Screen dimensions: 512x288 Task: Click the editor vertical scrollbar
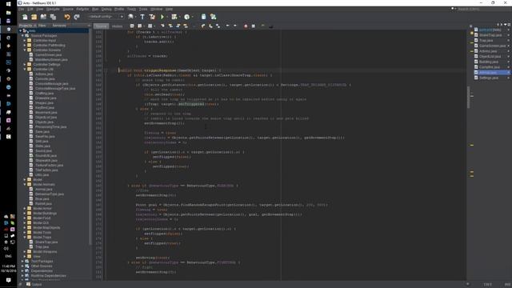click(x=469, y=98)
